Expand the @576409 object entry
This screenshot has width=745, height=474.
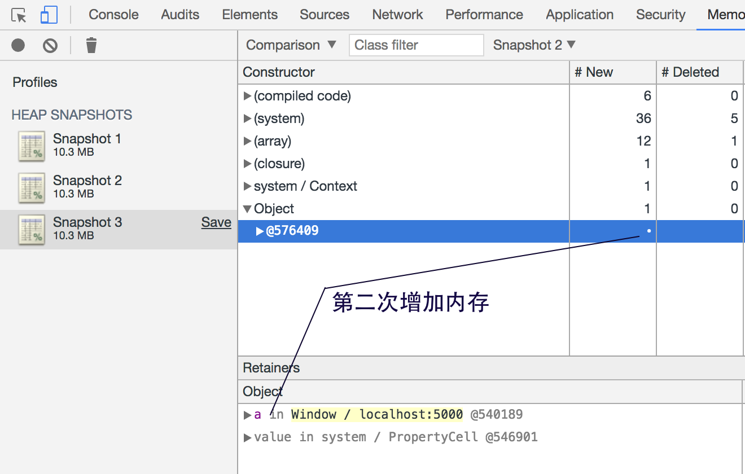pos(260,231)
